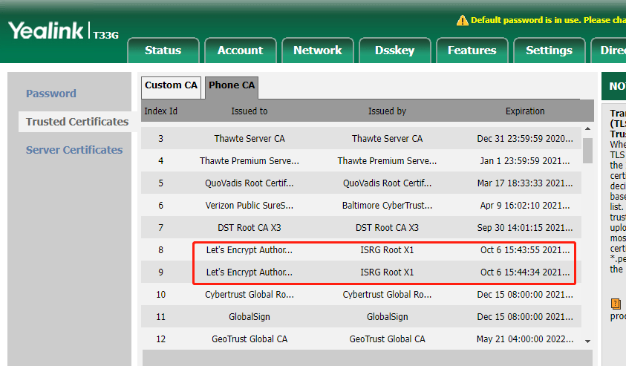Select GlobalSign in Issued to column

(250, 317)
